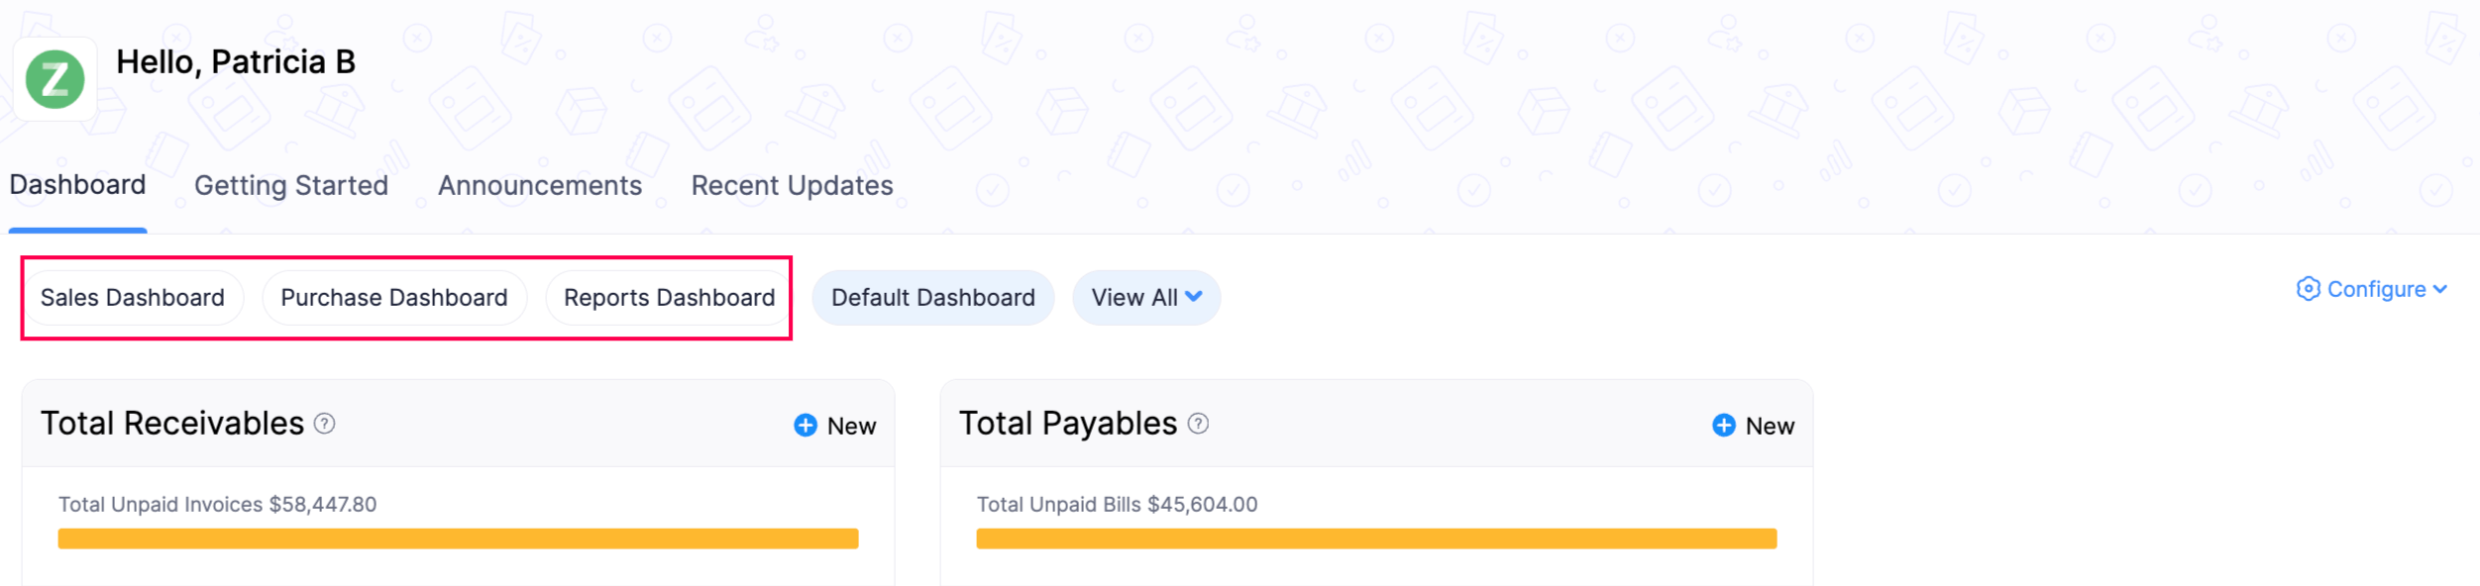Click plus icon in Total Receivables card
The height and width of the screenshot is (586, 2480).
click(806, 426)
